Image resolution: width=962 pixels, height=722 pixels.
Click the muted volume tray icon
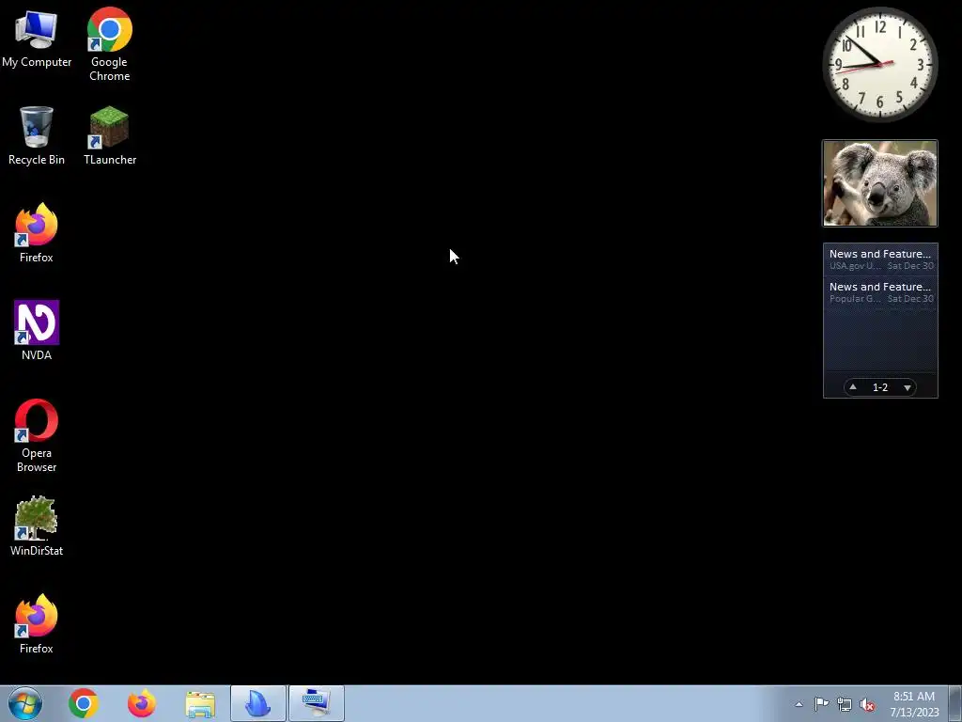point(867,704)
